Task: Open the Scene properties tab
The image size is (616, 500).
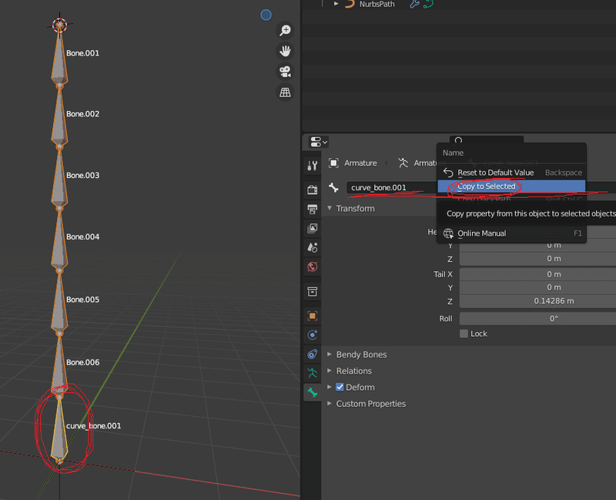Action: [x=313, y=247]
